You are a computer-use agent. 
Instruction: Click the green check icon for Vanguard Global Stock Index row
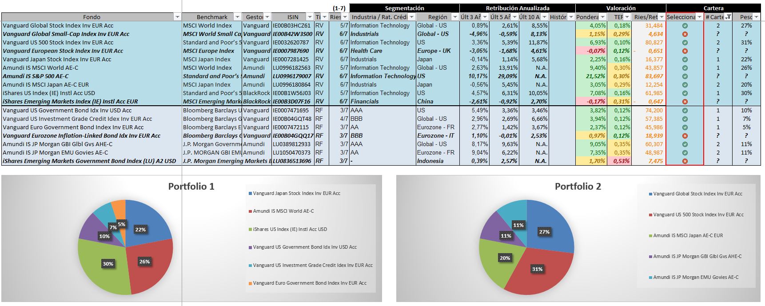(685, 26)
